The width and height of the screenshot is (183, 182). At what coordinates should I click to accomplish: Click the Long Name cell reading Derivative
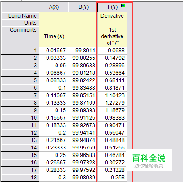tap(112, 16)
